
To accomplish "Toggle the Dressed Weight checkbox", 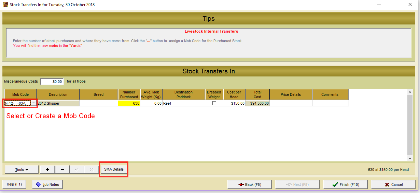I will [214, 103].
